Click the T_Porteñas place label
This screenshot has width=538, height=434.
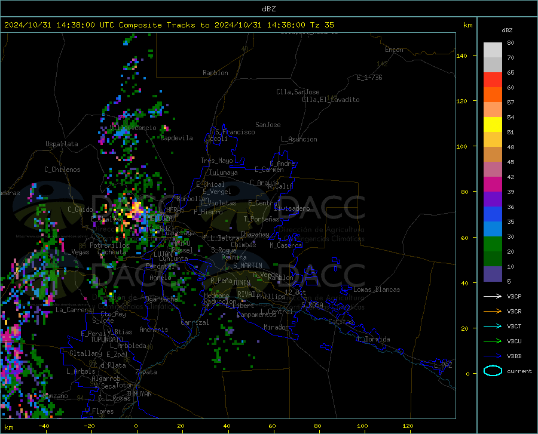pyautogui.click(x=261, y=219)
